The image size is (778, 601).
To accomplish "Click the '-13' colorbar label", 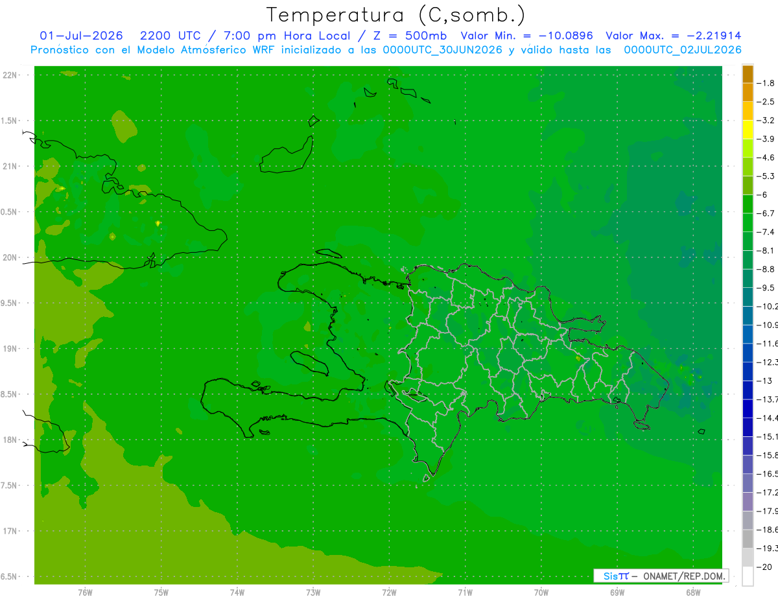I will pos(764,381).
